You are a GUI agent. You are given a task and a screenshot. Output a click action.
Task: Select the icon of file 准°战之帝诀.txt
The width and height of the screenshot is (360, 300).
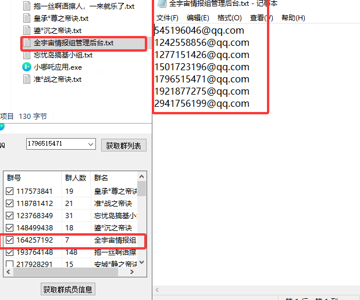coord(27,79)
